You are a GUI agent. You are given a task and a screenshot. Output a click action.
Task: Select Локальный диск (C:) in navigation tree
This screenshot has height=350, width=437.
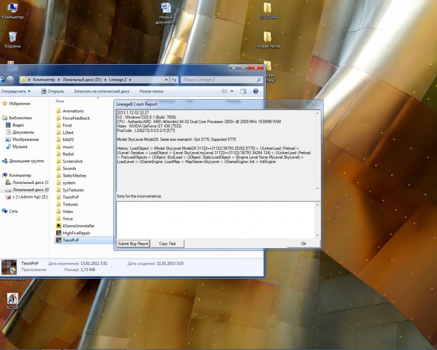pyautogui.click(x=30, y=183)
